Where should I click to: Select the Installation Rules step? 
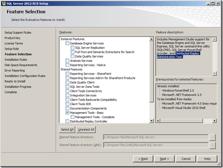[x=16, y=60]
